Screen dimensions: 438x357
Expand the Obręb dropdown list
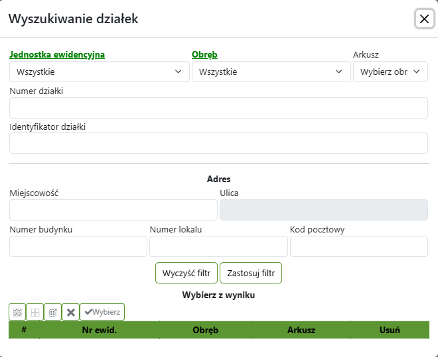pyautogui.click(x=271, y=72)
